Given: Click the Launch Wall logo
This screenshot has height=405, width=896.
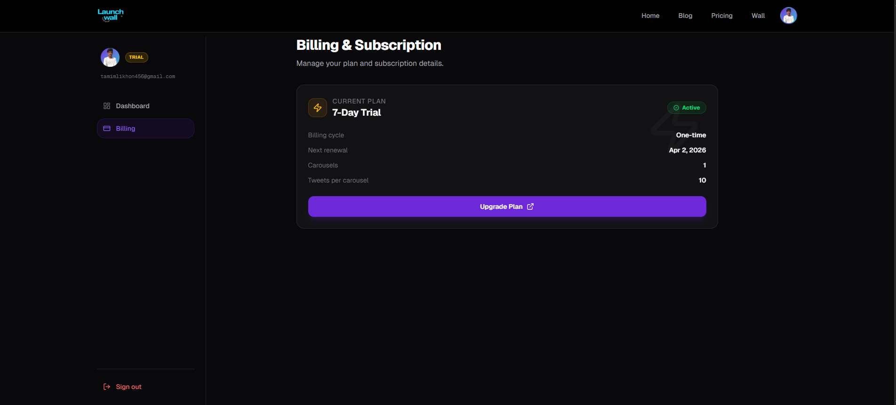Looking at the screenshot, I should point(110,15).
